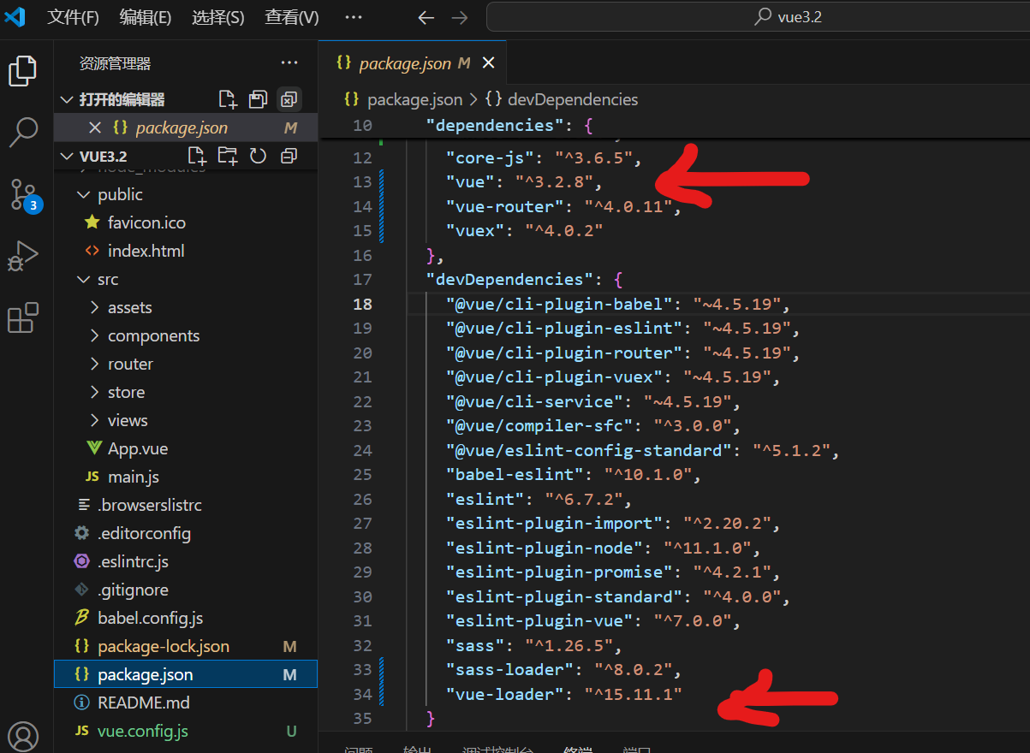This screenshot has height=753, width=1030.
Task: Expand the components folder
Action: (x=95, y=335)
